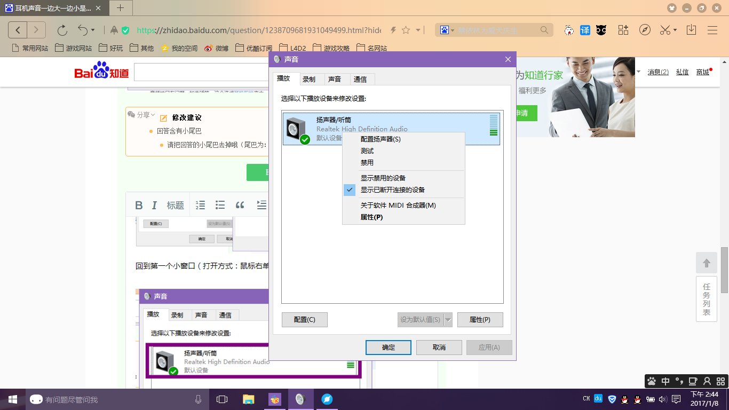The height and width of the screenshot is (410, 729).
Task: Select 测试 in the context menu
Action: (x=403, y=151)
